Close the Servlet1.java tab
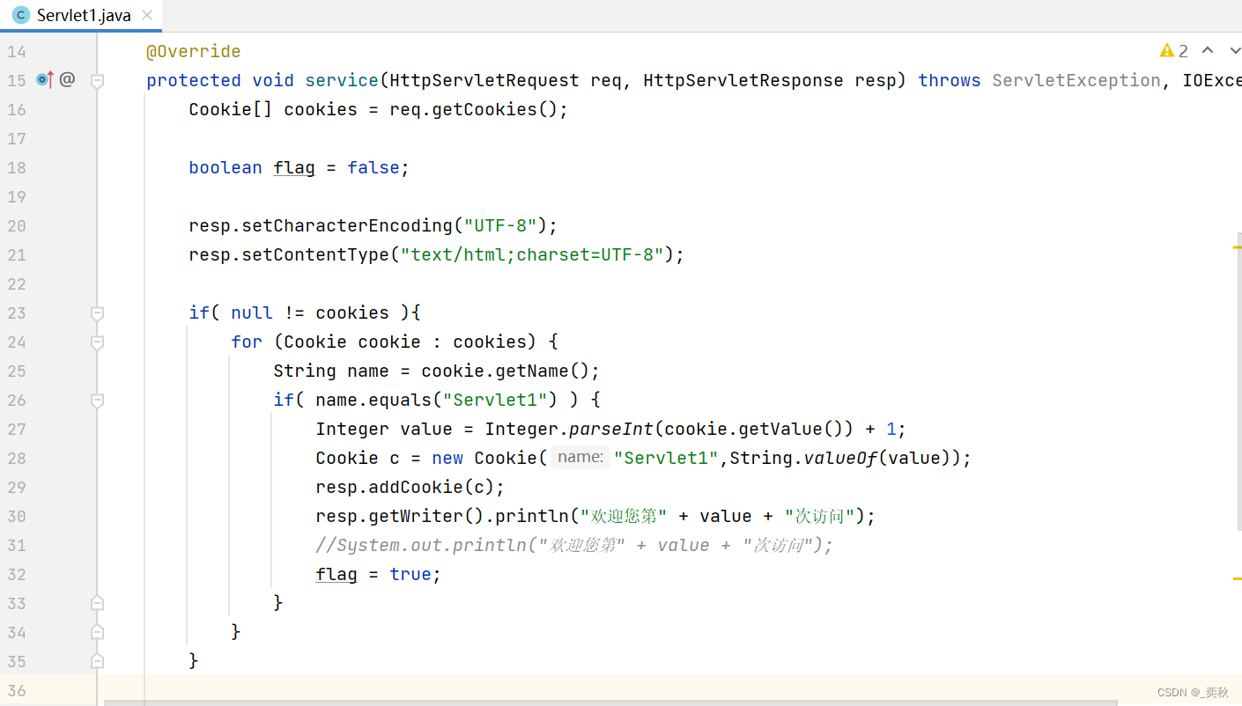1242x706 pixels. 147,15
